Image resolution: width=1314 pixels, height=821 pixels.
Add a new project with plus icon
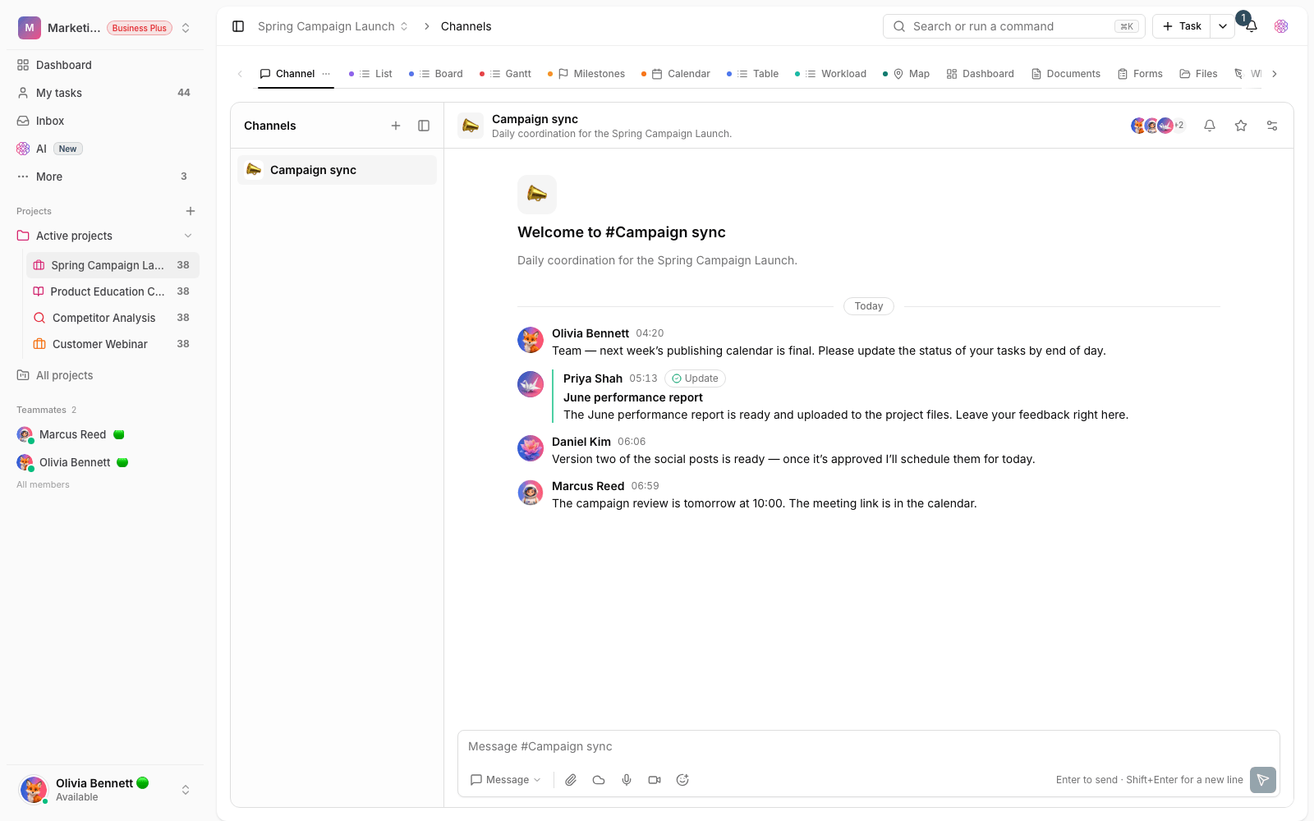(x=191, y=211)
